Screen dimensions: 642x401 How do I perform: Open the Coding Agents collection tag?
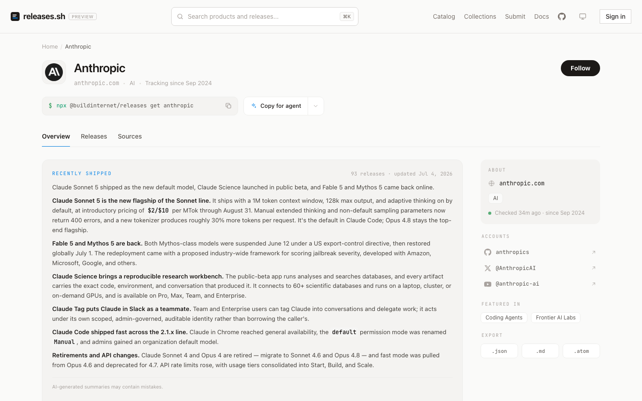[x=504, y=318]
